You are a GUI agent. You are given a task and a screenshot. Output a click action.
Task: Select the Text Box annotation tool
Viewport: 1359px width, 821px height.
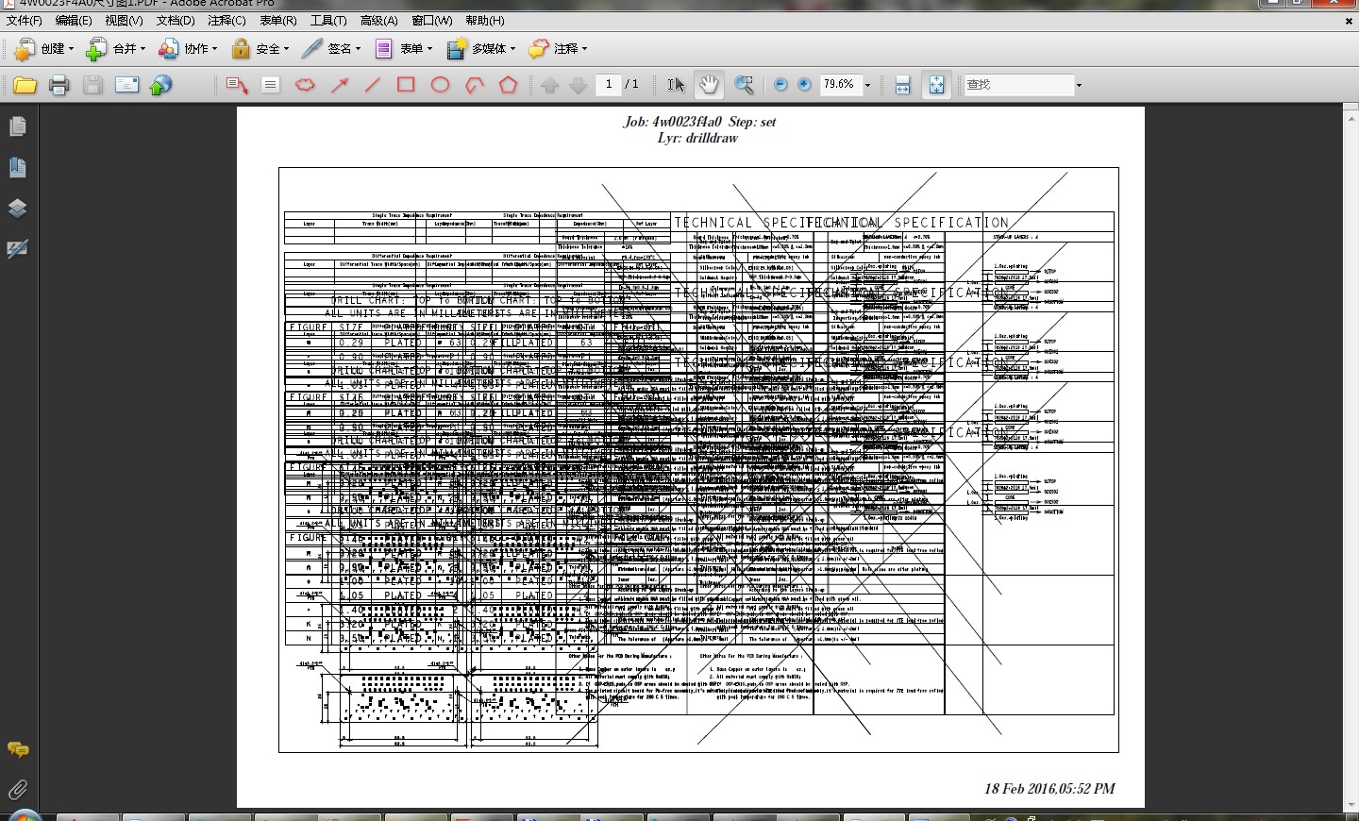(x=271, y=85)
